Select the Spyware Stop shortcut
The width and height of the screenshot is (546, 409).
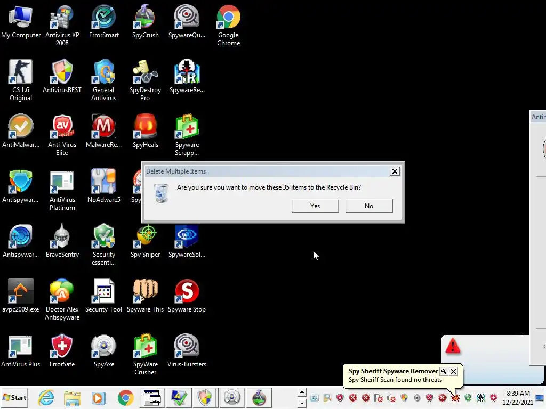click(x=187, y=296)
